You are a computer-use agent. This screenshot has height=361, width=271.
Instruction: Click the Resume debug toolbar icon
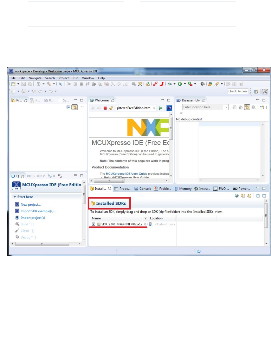point(69,84)
